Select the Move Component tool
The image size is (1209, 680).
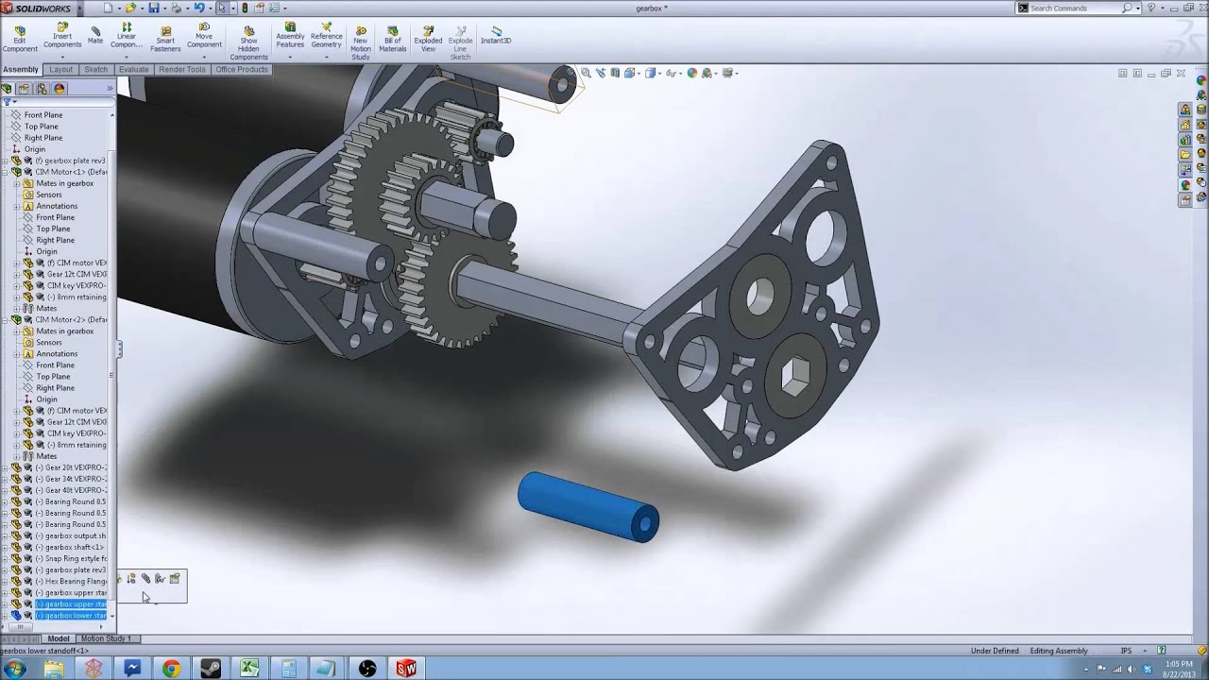[x=204, y=36]
